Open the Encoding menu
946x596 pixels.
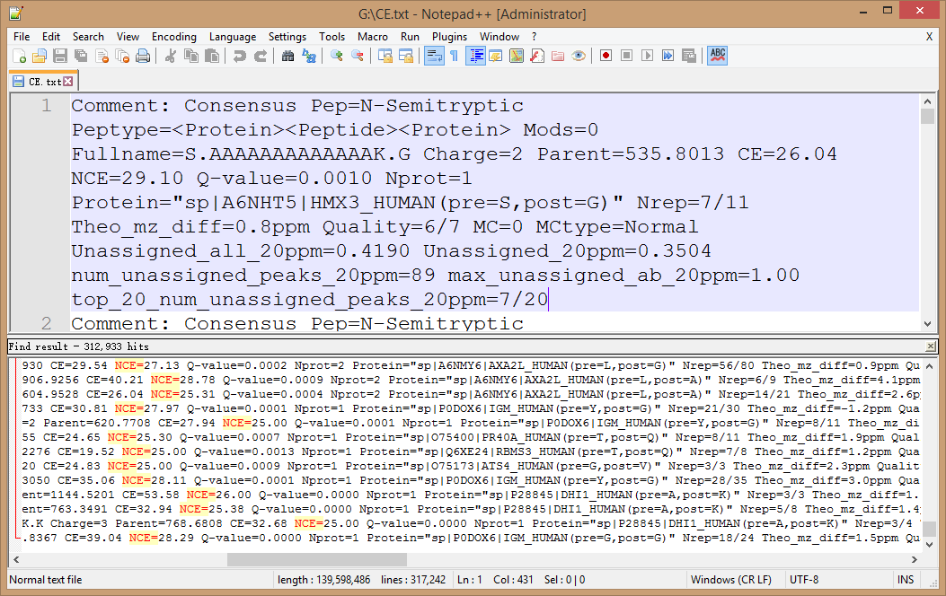173,37
